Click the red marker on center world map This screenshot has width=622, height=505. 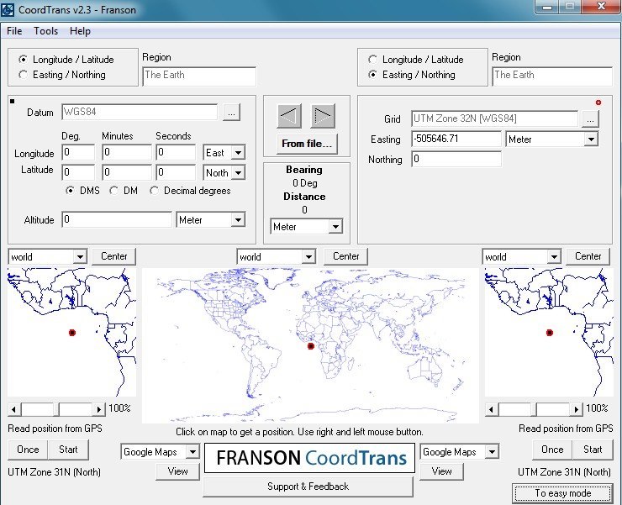tap(311, 346)
